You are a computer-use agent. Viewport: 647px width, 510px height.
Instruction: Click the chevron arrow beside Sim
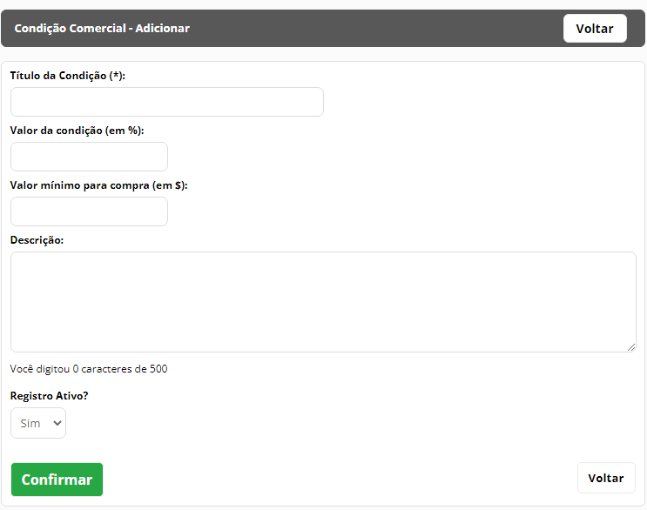57,423
